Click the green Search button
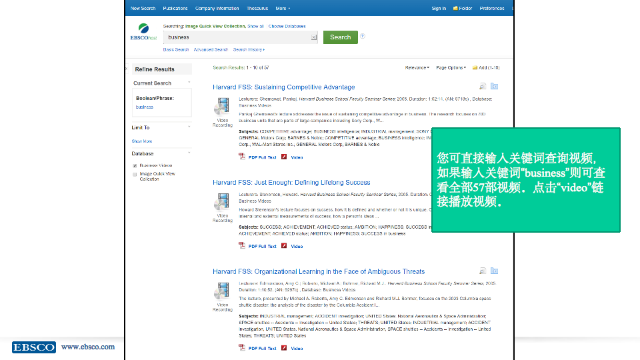This screenshot has width=640, height=360. click(341, 37)
